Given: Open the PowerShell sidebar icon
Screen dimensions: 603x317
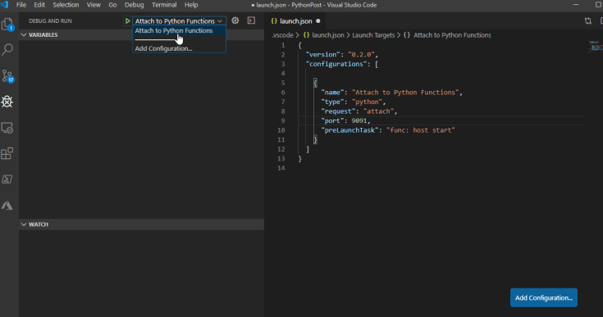Looking at the screenshot, I should pyautogui.click(x=7, y=179).
